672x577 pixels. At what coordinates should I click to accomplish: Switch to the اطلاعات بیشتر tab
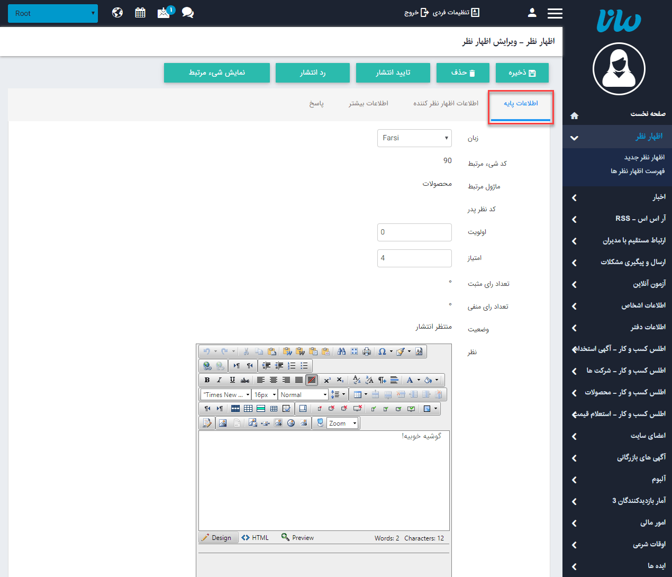coord(368,103)
